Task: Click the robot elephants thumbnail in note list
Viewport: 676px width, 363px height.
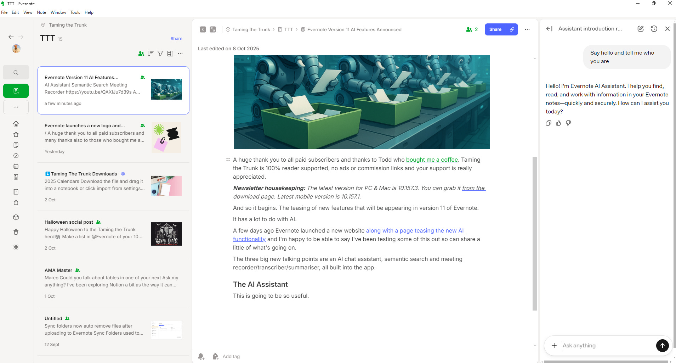Action: 166,89
